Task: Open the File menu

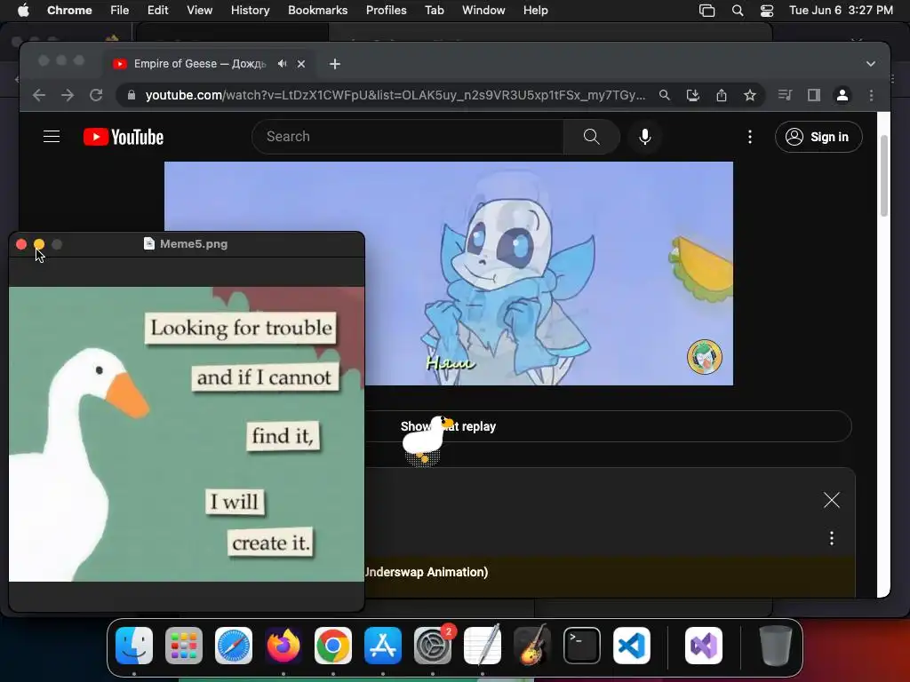Action: tap(120, 11)
